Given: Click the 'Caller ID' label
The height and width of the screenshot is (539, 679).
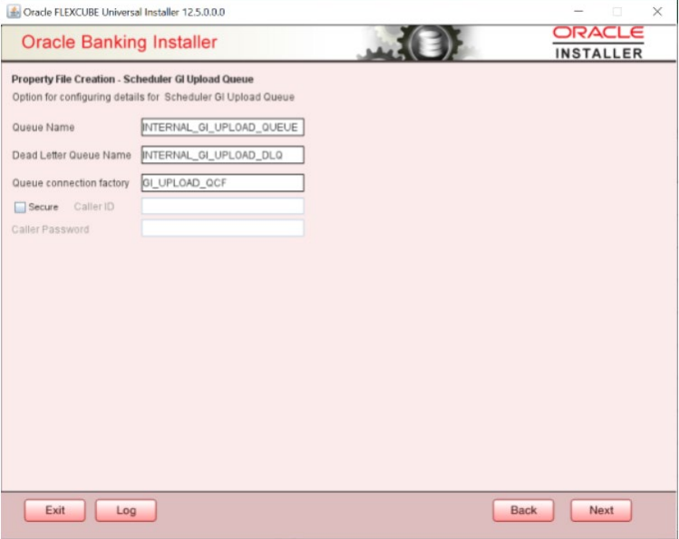Looking at the screenshot, I should point(94,207).
